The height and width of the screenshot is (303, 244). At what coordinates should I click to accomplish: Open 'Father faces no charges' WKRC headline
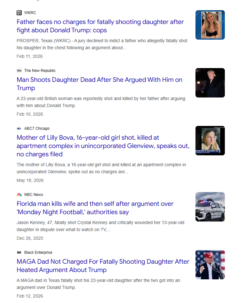[x=100, y=26]
